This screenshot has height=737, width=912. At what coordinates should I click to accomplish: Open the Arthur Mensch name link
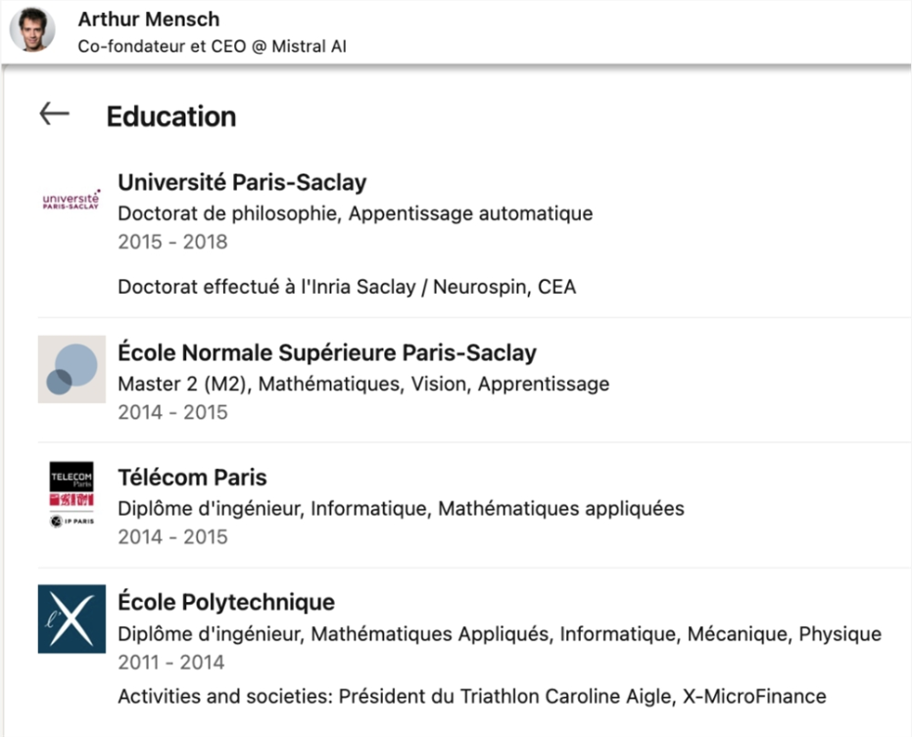(x=148, y=20)
